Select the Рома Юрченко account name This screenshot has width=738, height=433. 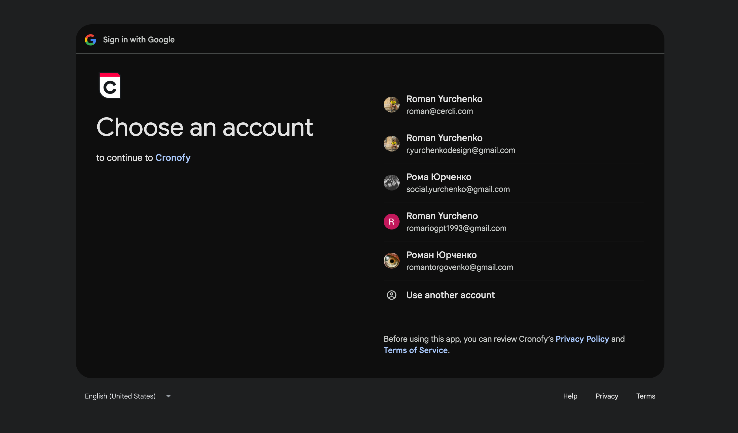(439, 177)
